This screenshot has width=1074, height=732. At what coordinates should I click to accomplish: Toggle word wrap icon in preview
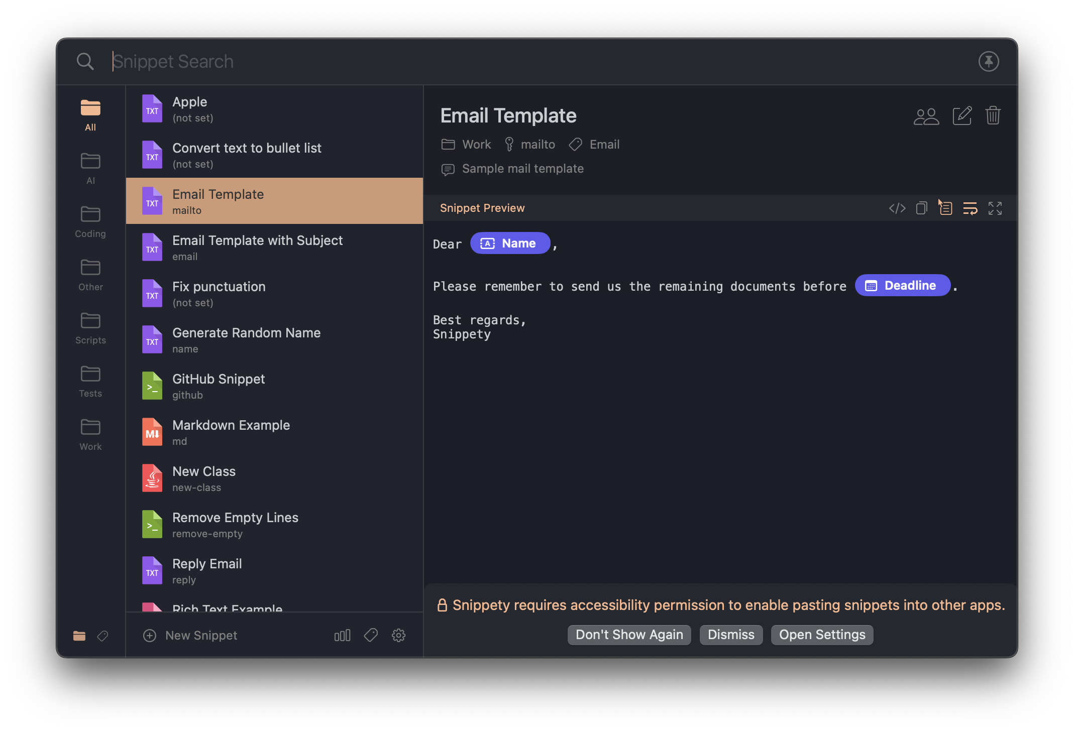click(971, 208)
